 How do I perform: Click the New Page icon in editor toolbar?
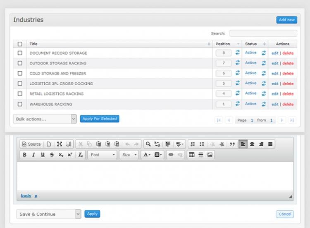49,144
